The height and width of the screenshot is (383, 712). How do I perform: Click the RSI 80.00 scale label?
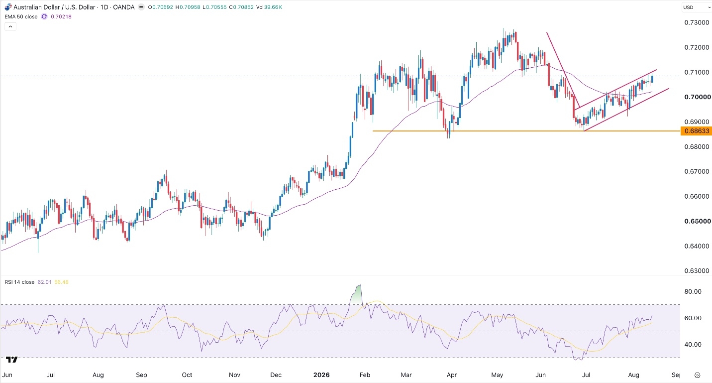pyautogui.click(x=693, y=291)
